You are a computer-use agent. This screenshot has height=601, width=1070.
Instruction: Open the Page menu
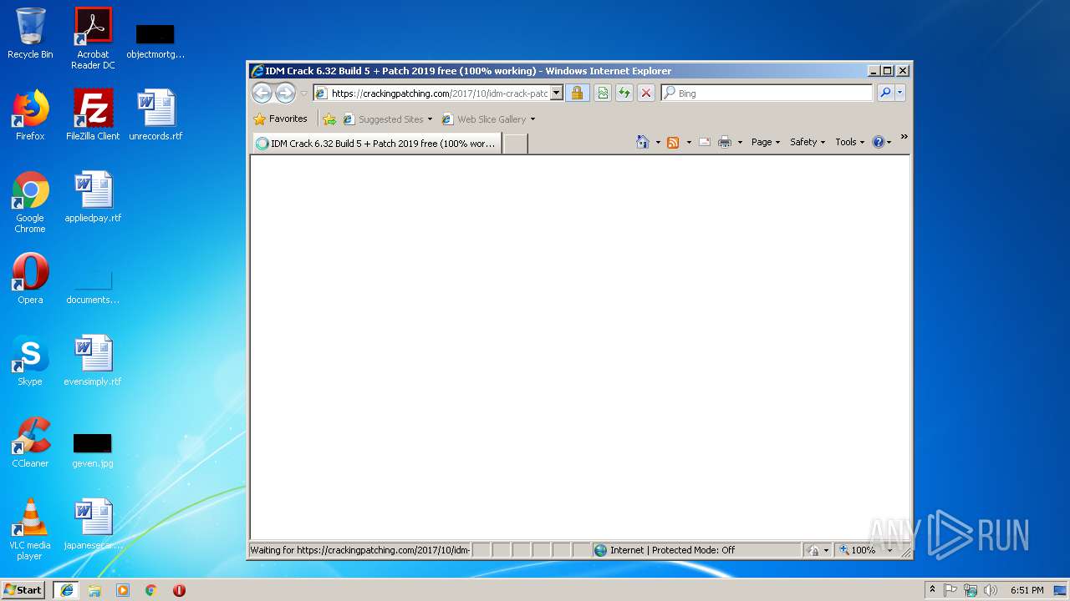coord(766,142)
